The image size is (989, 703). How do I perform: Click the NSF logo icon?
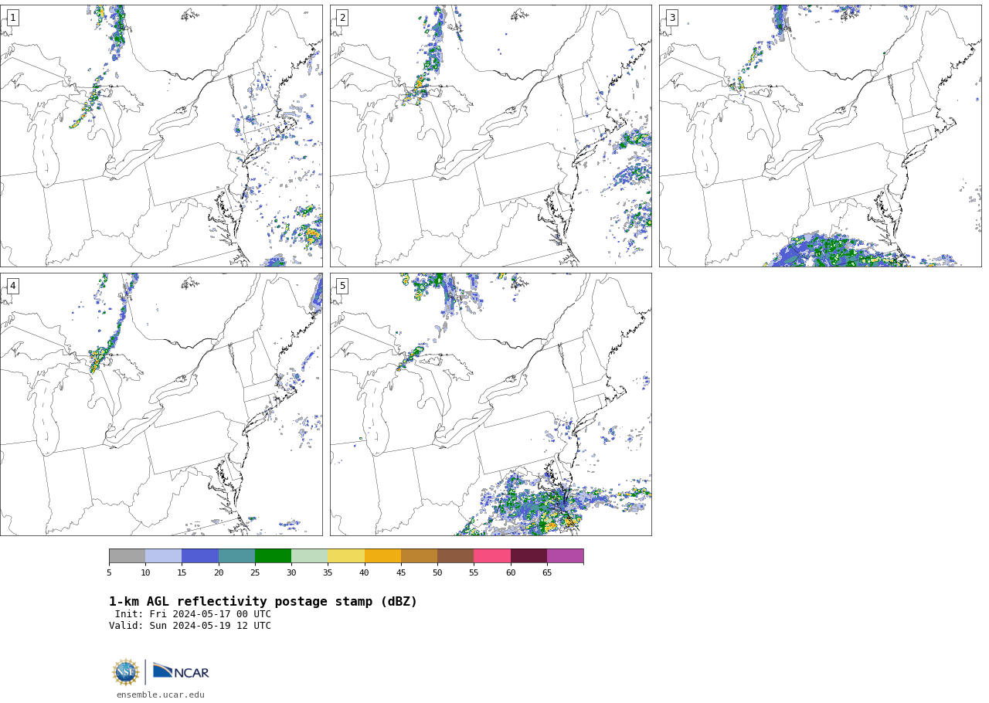[126, 672]
